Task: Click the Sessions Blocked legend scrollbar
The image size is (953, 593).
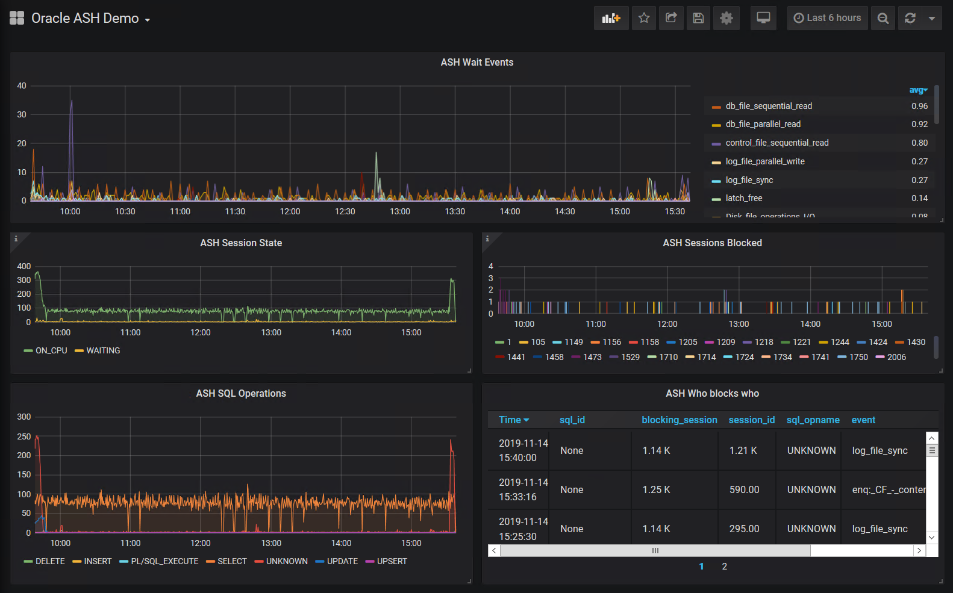Action: (x=936, y=347)
